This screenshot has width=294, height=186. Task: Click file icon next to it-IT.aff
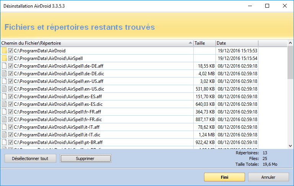tap(4, 127)
